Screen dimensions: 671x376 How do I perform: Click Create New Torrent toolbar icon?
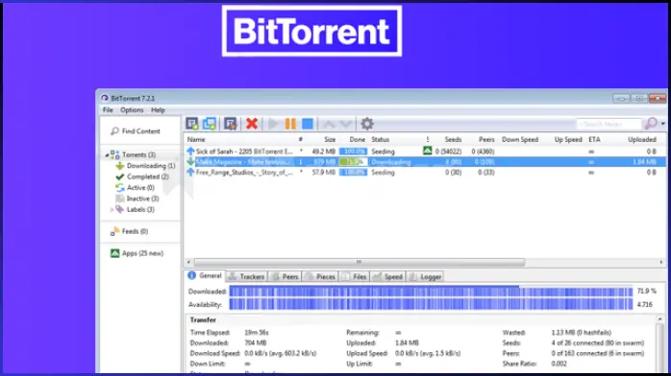point(230,124)
